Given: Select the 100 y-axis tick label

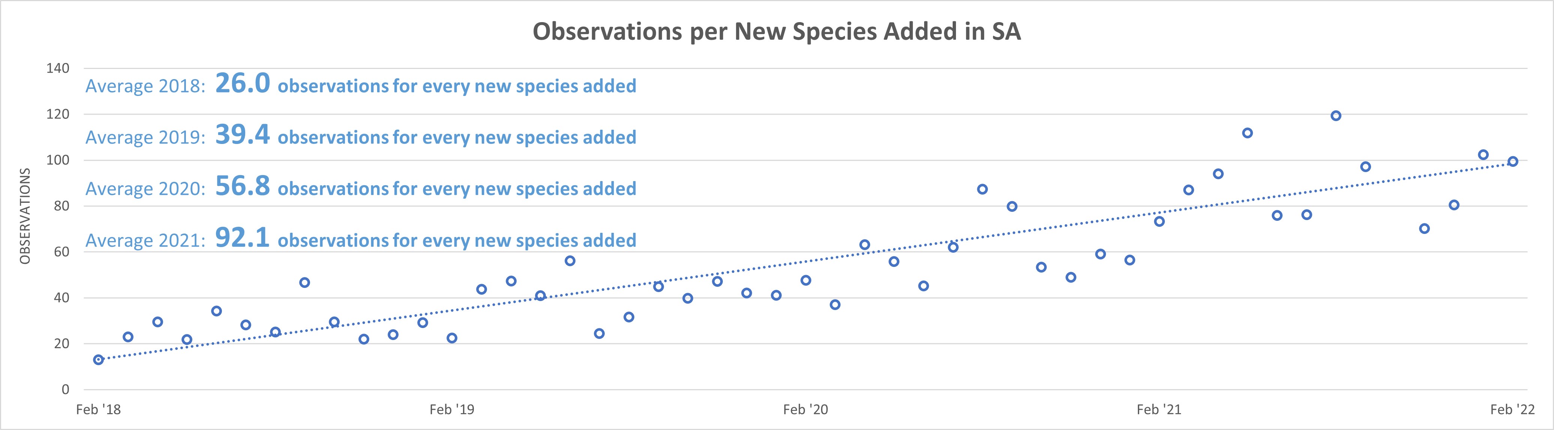Looking at the screenshot, I should tap(58, 160).
